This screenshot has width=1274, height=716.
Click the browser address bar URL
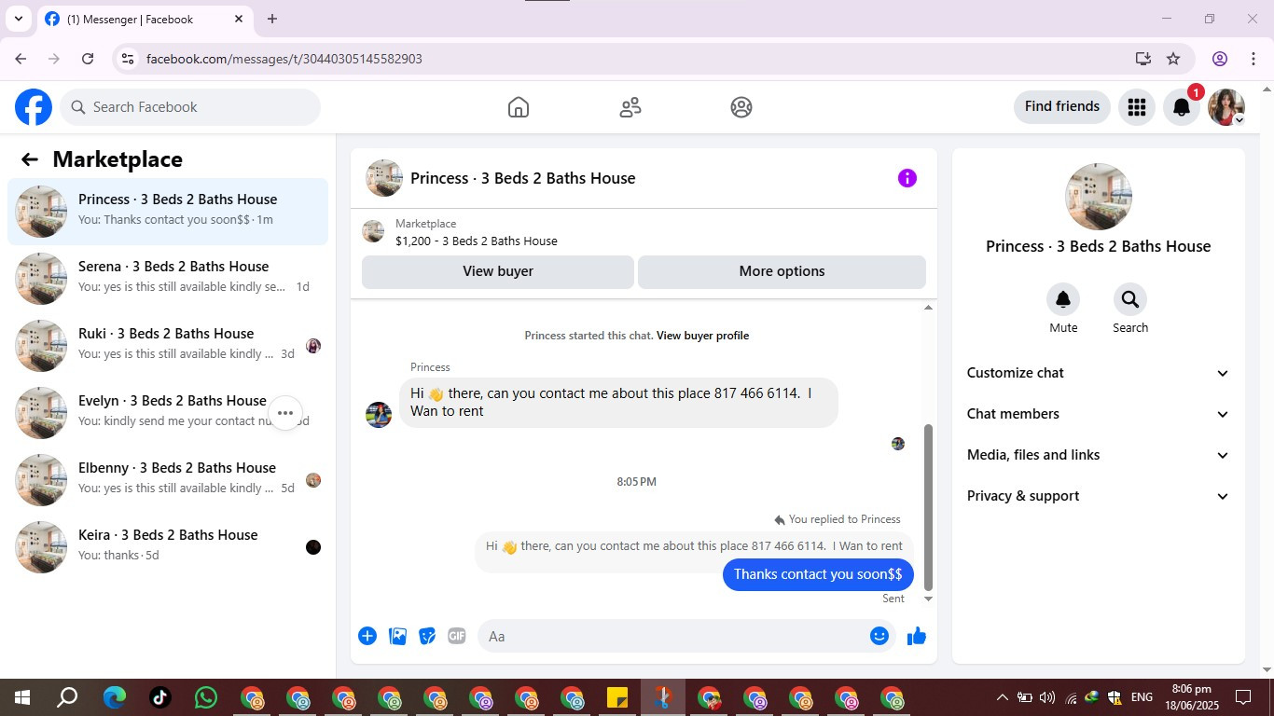tap(284, 59)
